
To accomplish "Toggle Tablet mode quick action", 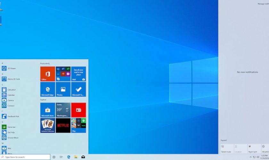I will click(227, 148).
